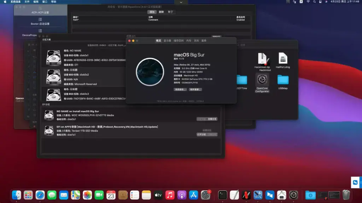This screenshot has height=203, width=362.
Task: Select OpenCore Configurator app in Finder
Action: (x=262, y=83)
